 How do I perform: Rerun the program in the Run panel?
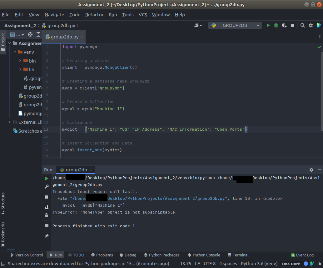(47, 178)
